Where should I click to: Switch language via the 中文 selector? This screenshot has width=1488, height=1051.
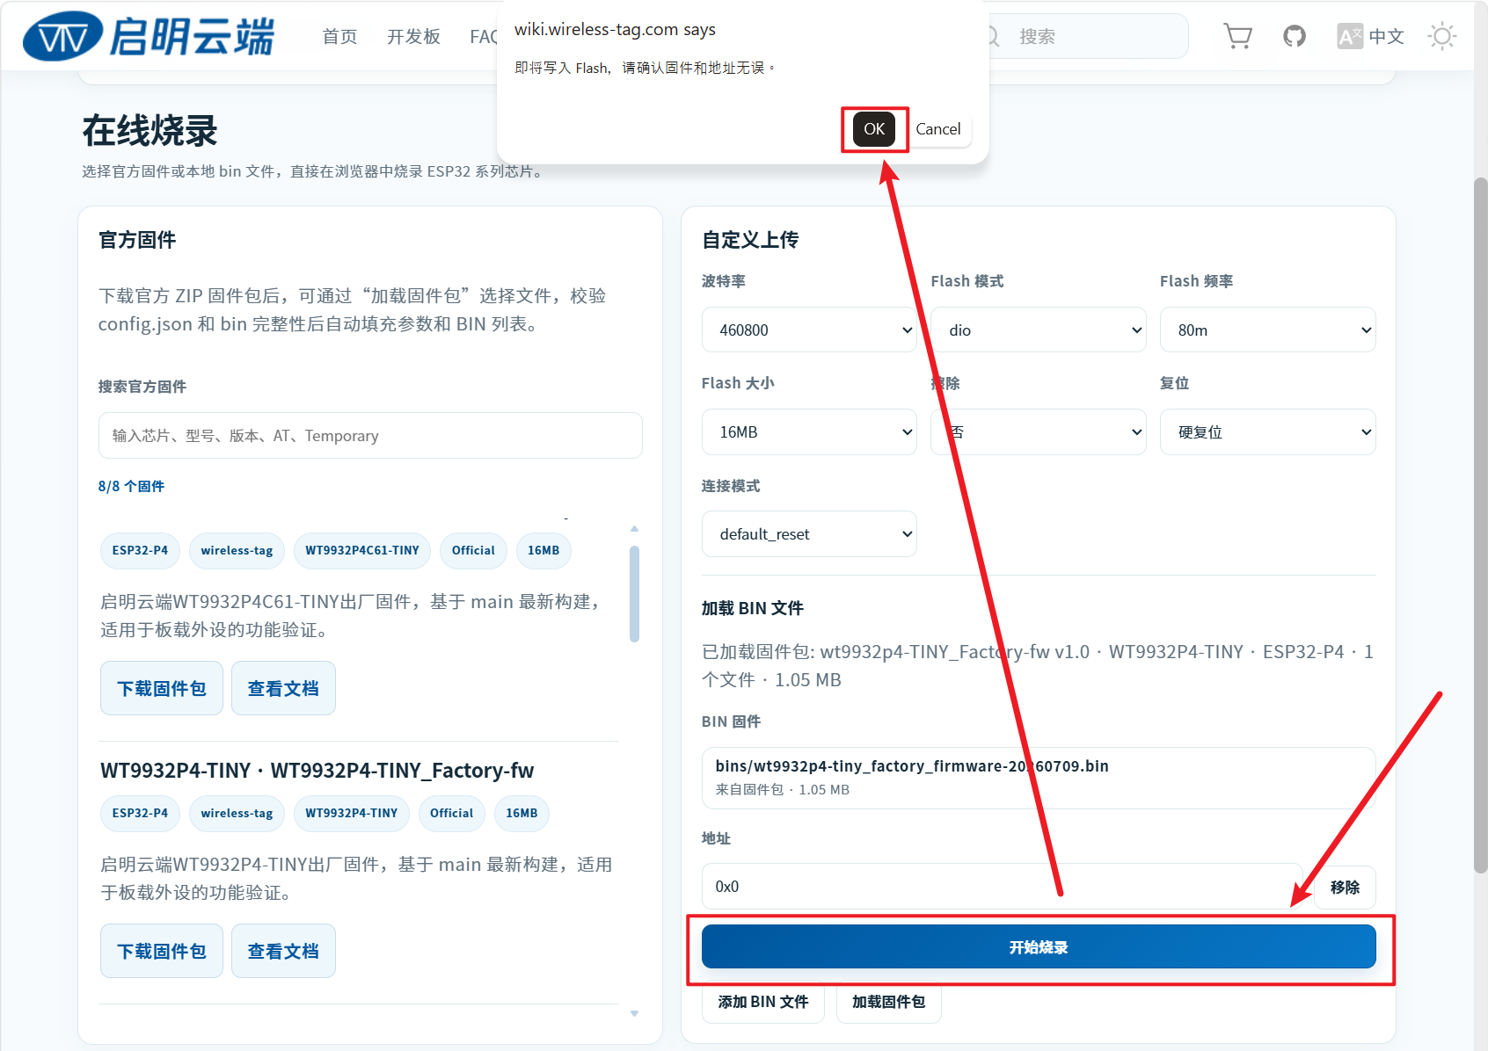1370,36
